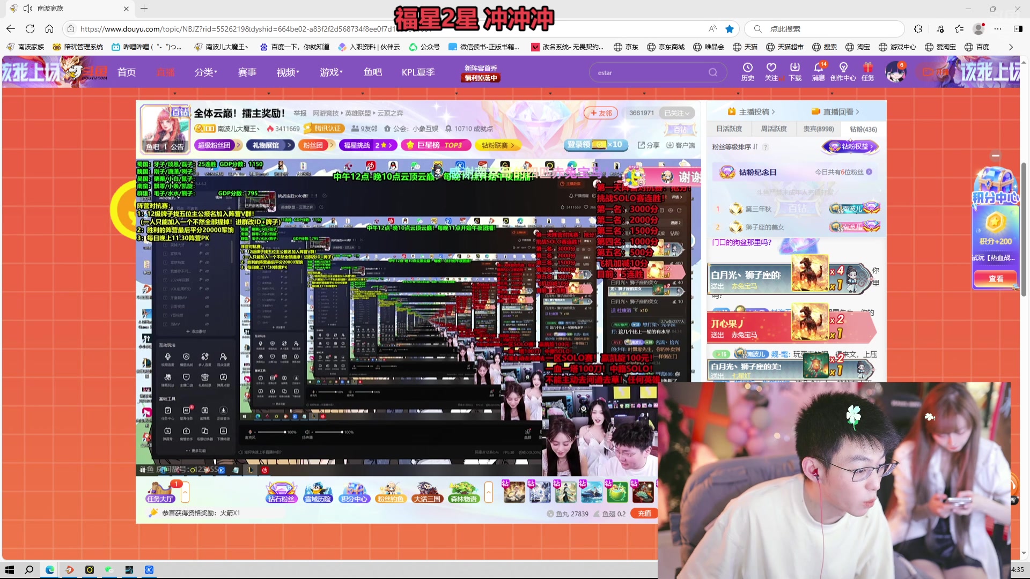Open the browser favorites list icon

[959, 29]
